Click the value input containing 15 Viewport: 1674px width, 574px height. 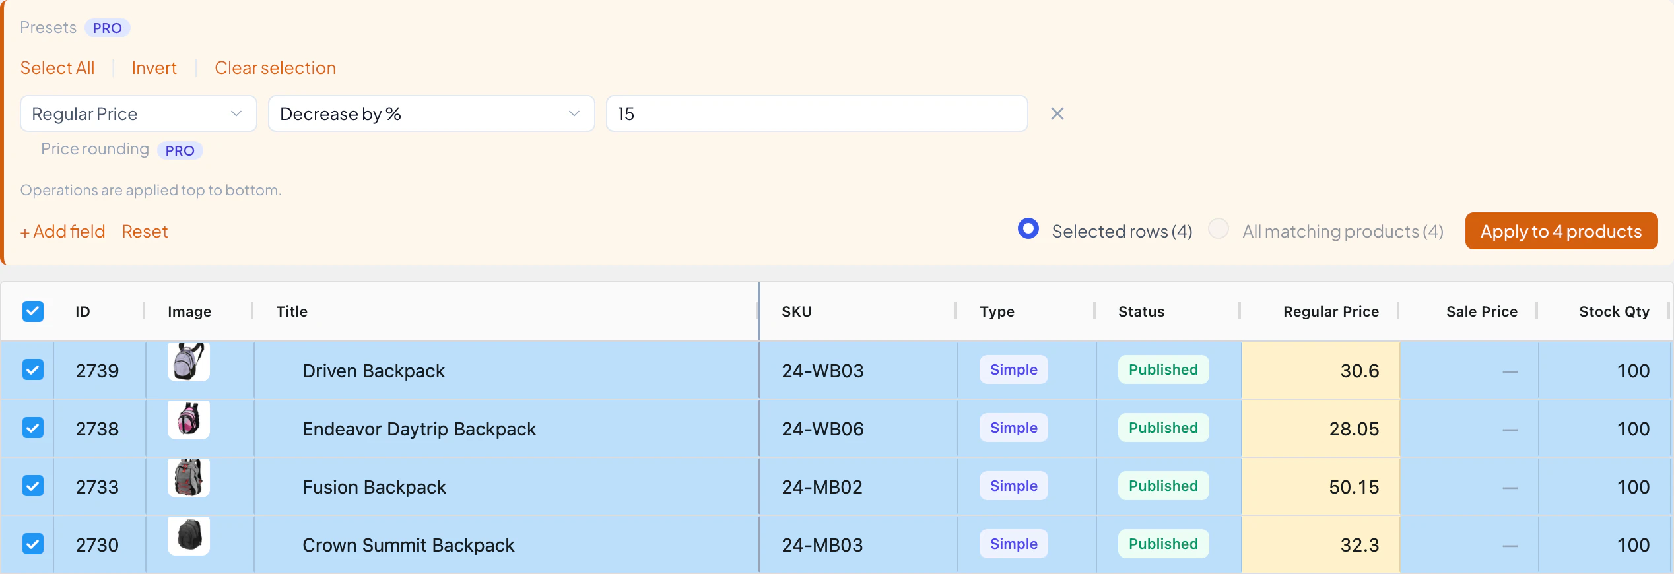click(817, 113)
